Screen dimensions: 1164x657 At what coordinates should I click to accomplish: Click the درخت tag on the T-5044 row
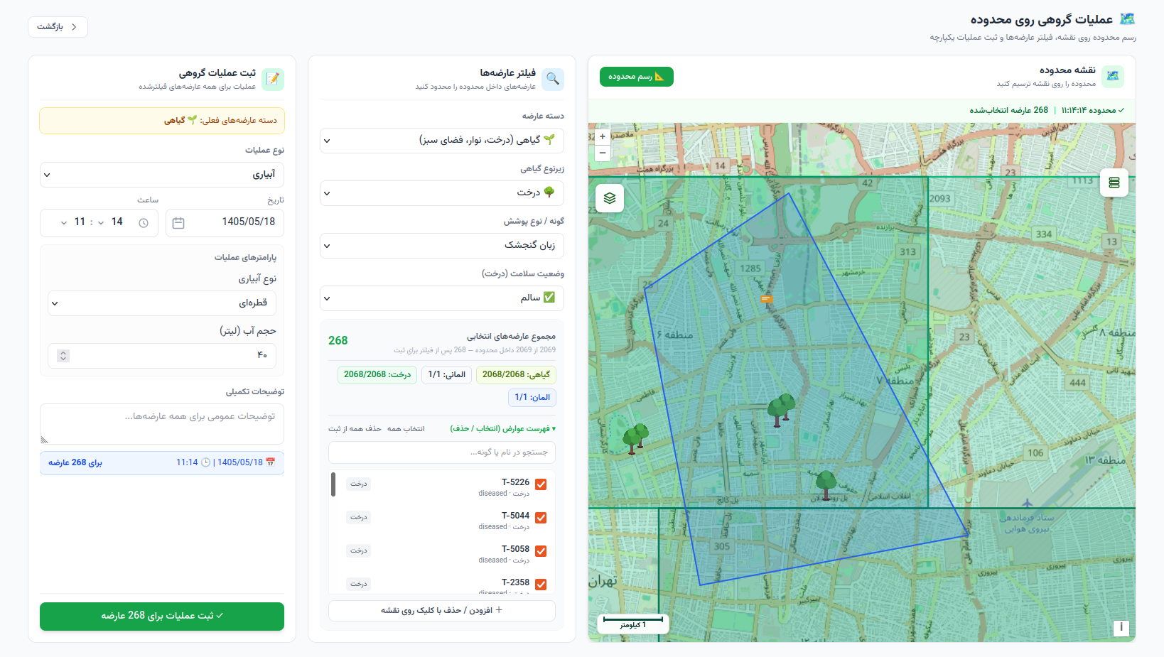(359, 518)
